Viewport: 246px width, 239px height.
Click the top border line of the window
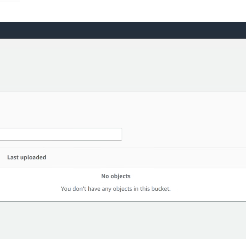[x=123, y=1]
